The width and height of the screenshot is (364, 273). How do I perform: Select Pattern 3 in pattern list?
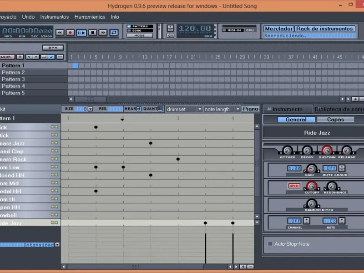(34, 79)
